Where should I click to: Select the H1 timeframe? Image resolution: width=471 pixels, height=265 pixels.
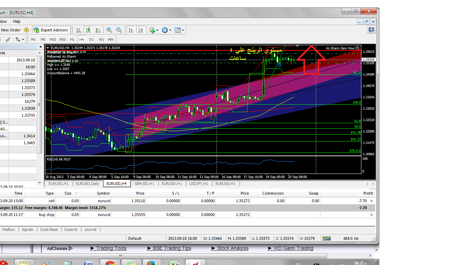click(x=72, y=39)
